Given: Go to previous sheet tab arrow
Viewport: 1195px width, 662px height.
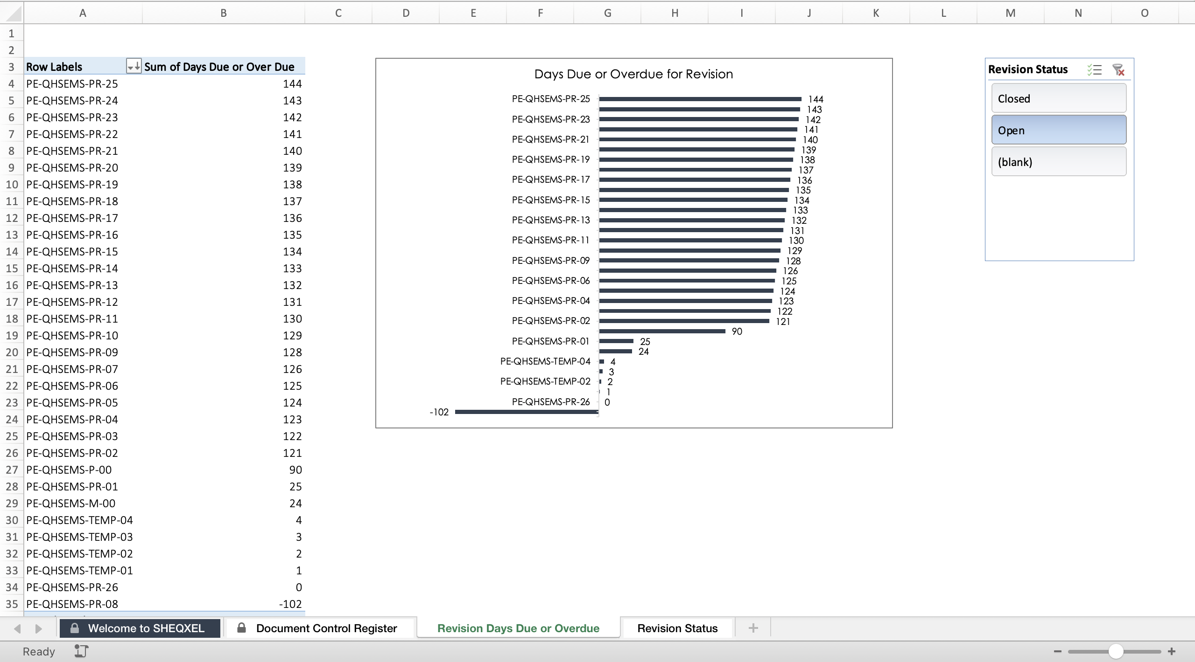Looking at the screenshot, I should point(17,628).
